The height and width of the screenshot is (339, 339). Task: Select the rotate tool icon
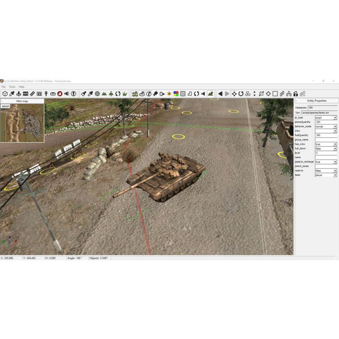tap(241, 94)
